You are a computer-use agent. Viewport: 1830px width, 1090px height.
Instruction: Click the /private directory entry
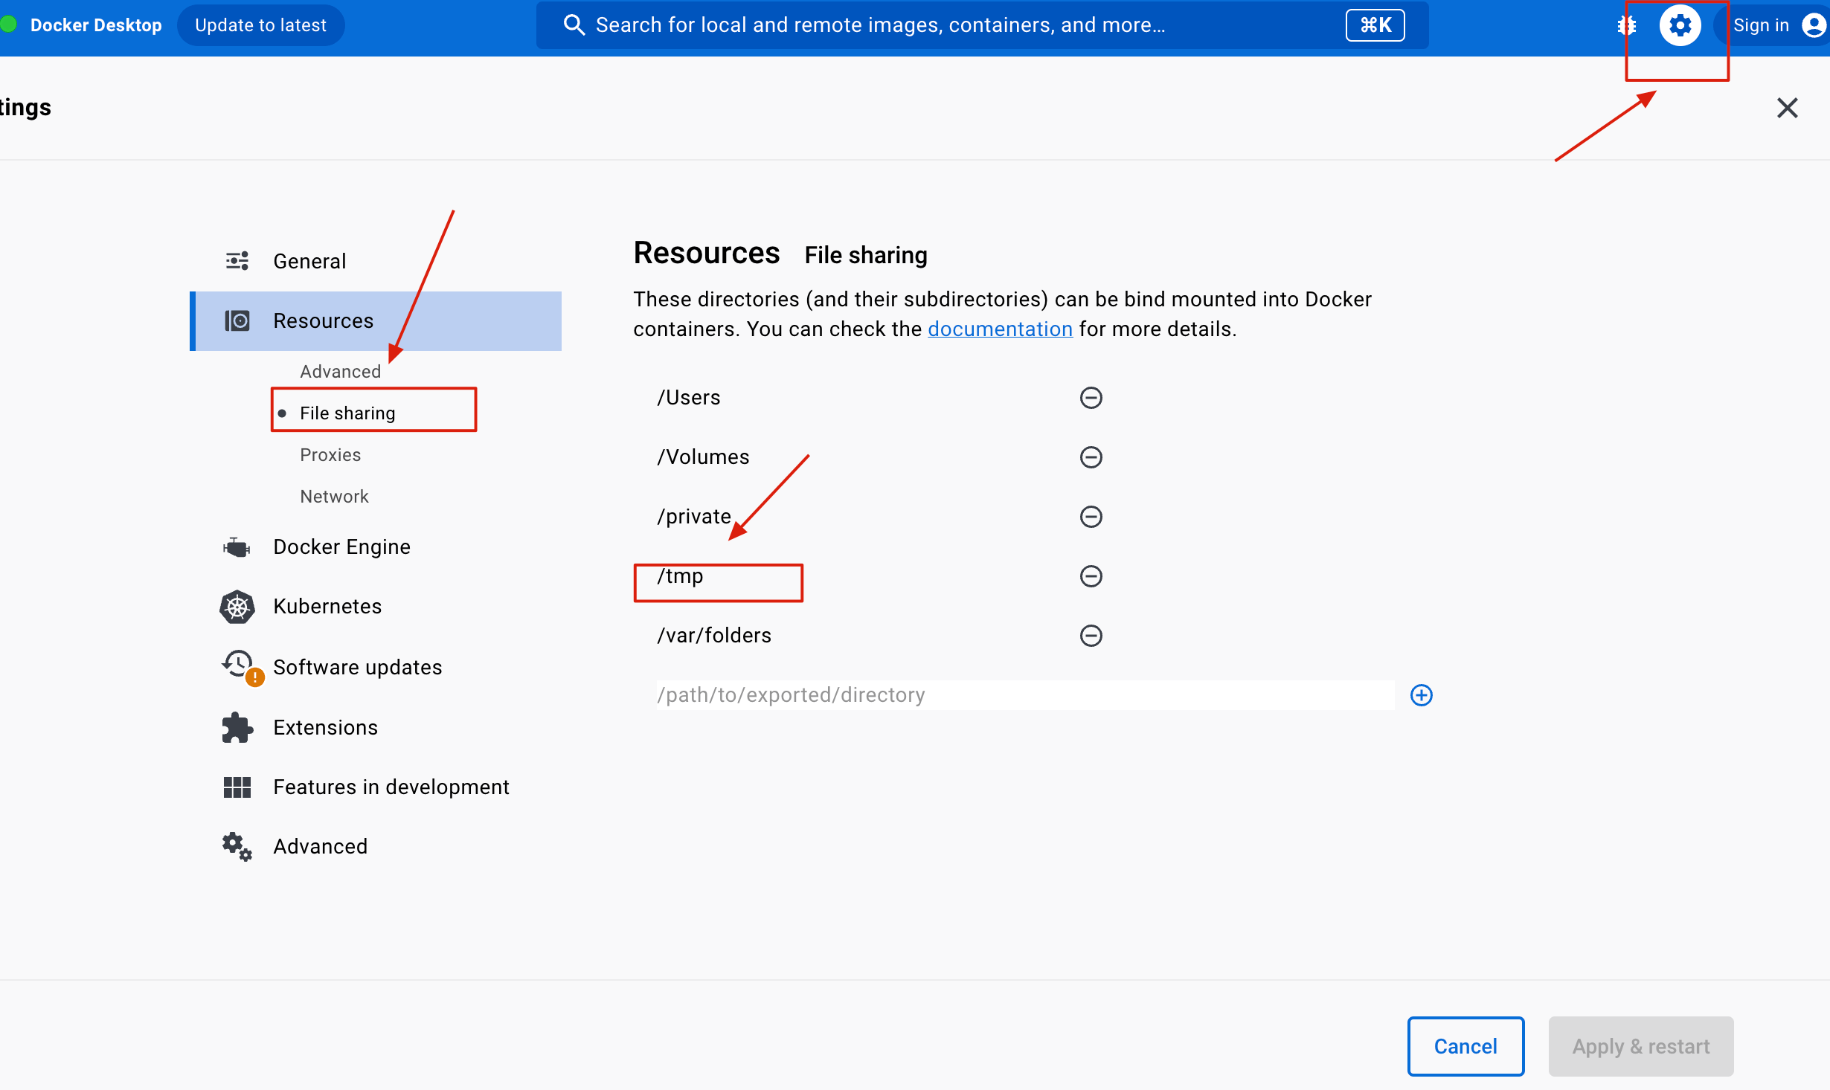tap(694, 517)
